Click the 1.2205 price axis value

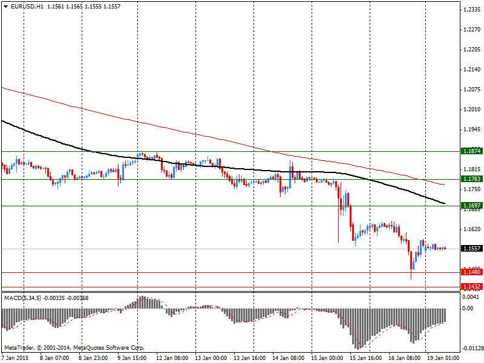[x=472, y=50]
